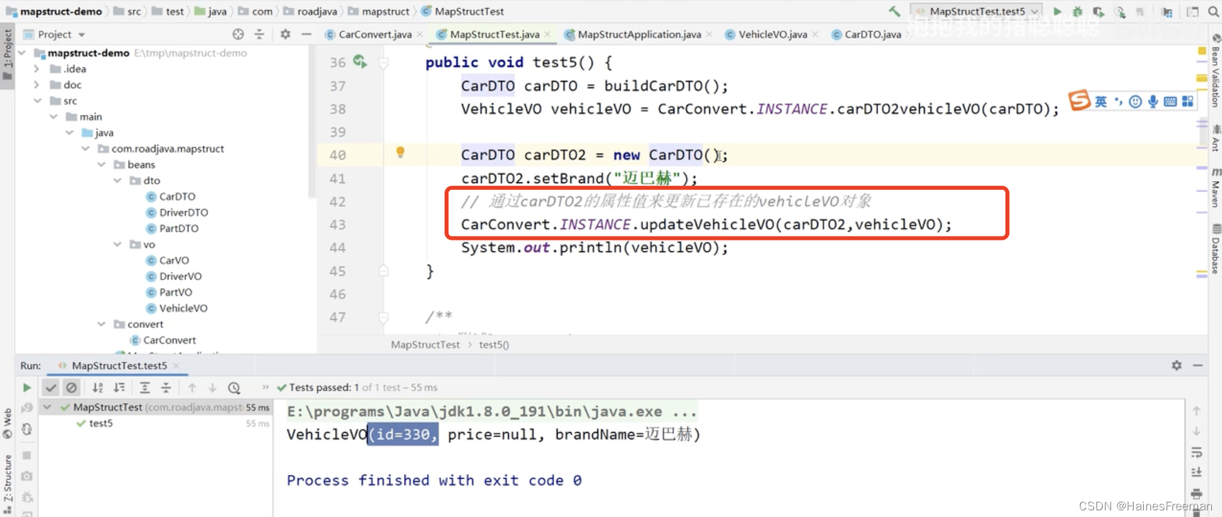Click test5() in editor breadcrumb
Image resolution: width=1222 pixels, height=517 pixels.
[x=494, y=345]
